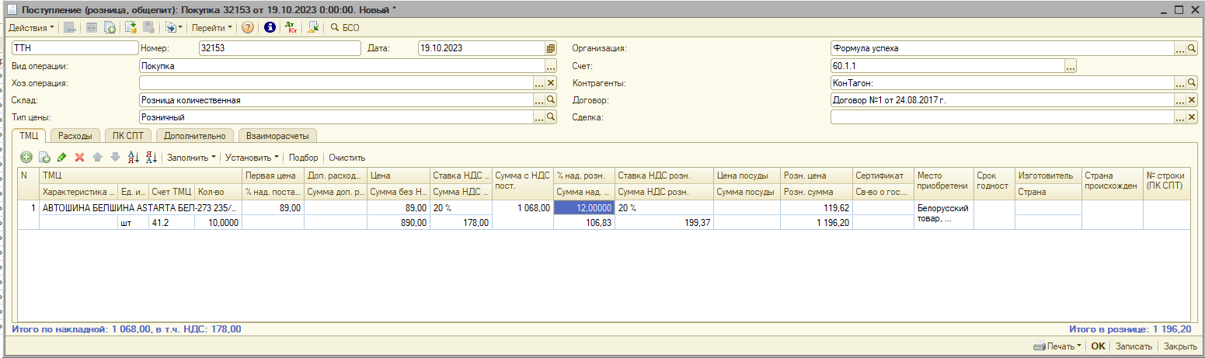Image resolution: width=1205 pixels, height=358 pixels.
Task: Open the Действия dropdown menu
Action: pos(31,28)
